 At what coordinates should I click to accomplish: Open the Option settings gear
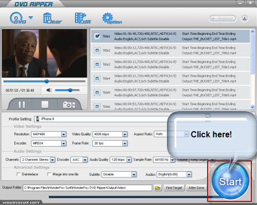112,18
